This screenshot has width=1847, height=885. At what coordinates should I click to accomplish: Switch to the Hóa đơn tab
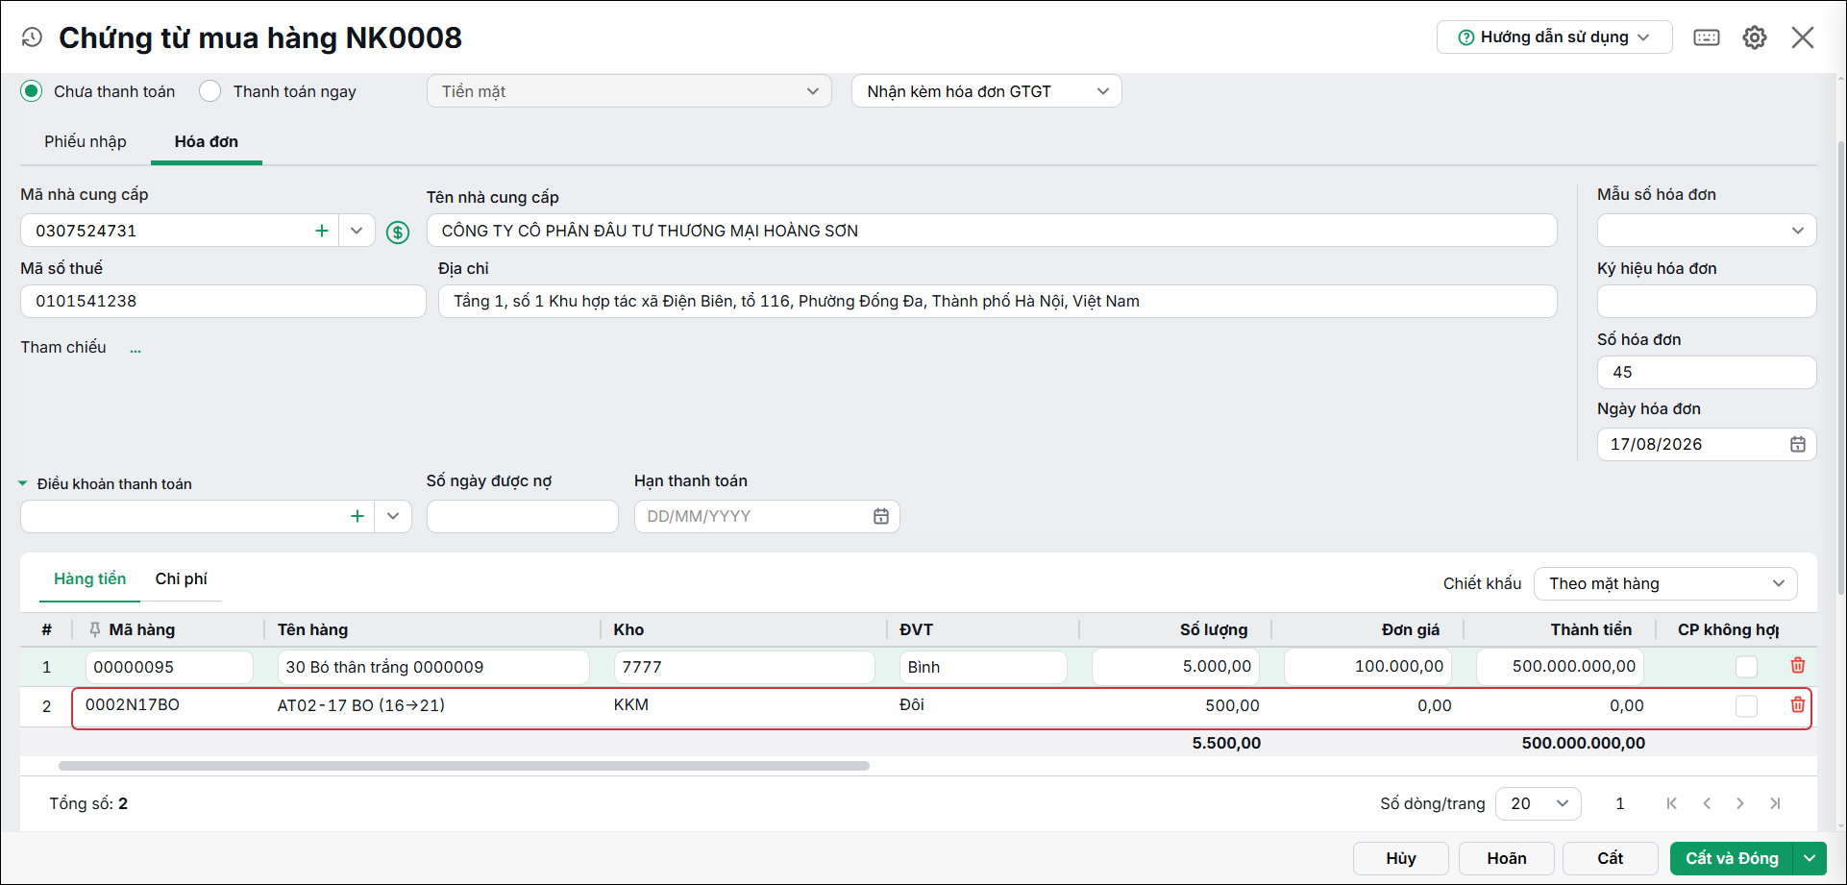(207, 141)
